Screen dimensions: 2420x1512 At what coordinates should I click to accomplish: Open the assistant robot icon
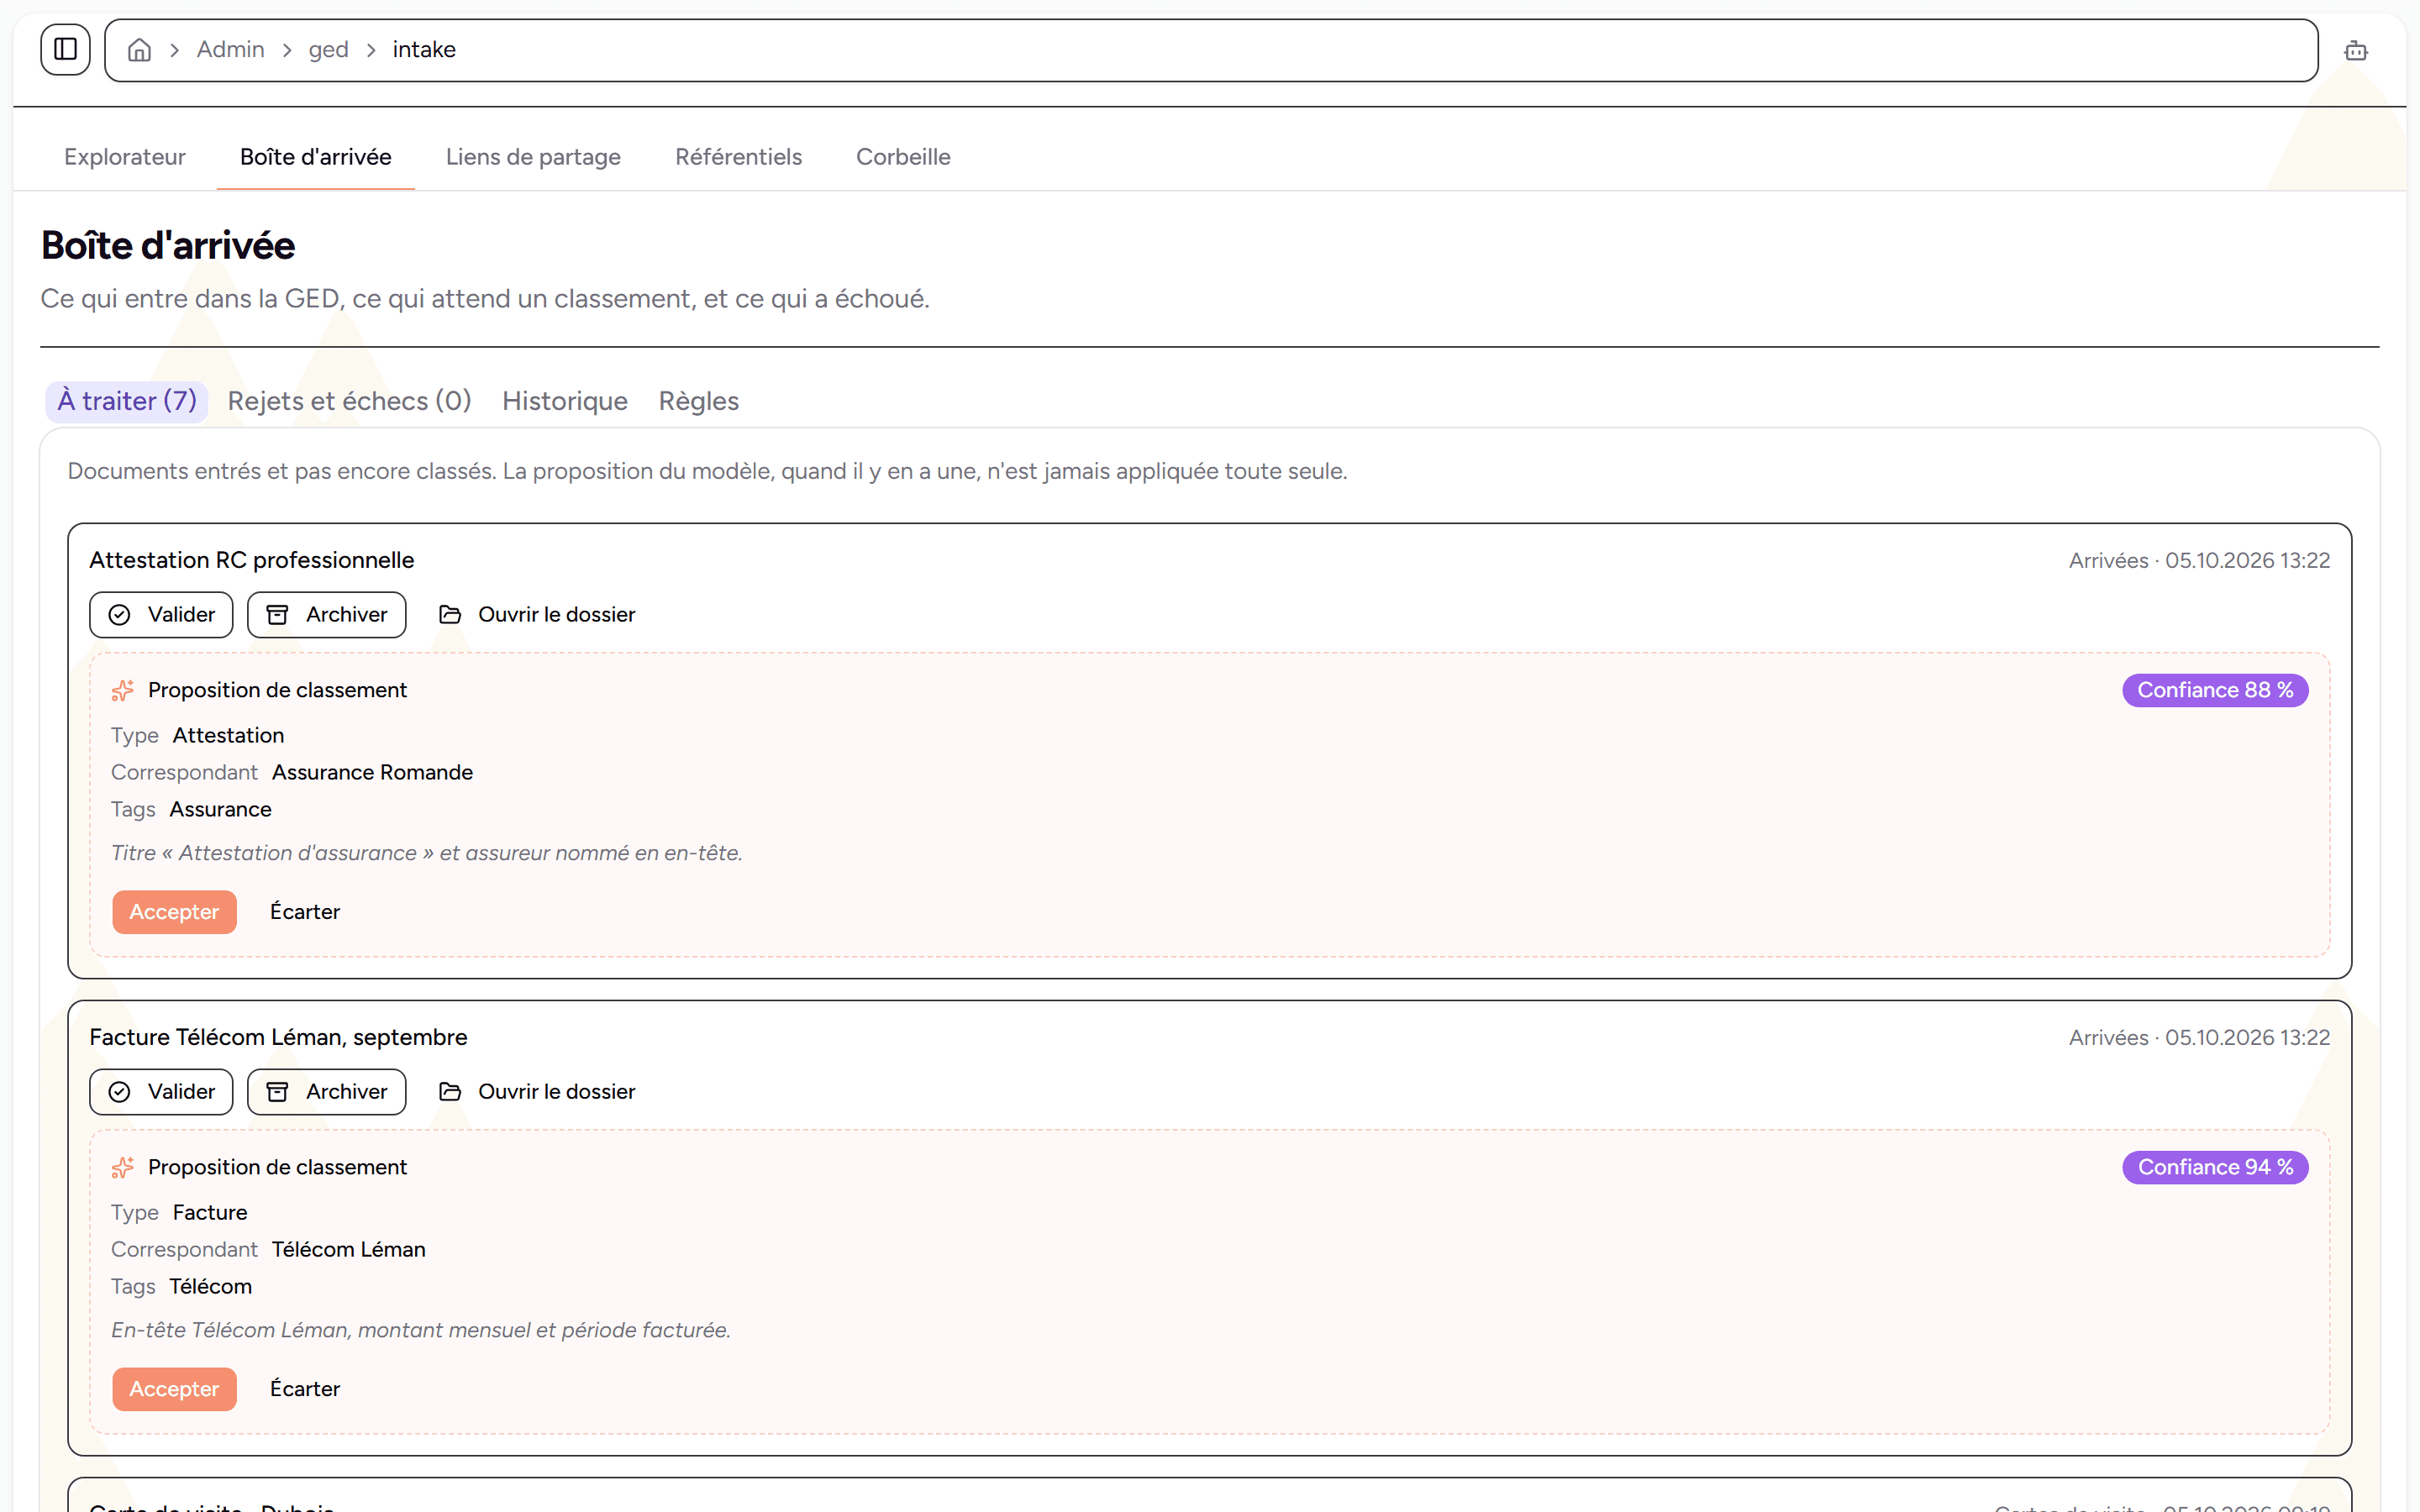click(2356, 50)
